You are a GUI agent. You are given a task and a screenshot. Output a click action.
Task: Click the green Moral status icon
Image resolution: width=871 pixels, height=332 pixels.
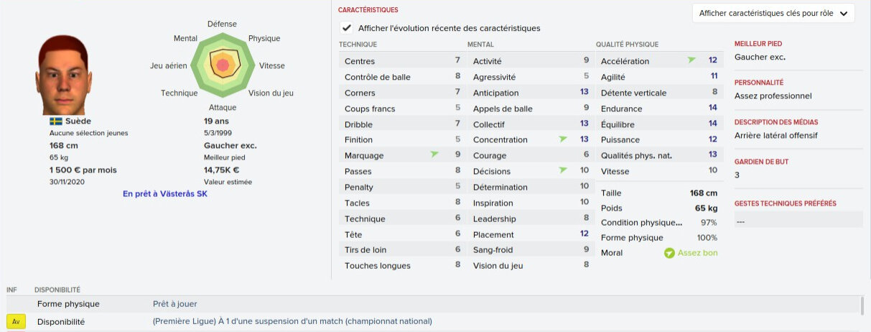click(x=669, y=253)
